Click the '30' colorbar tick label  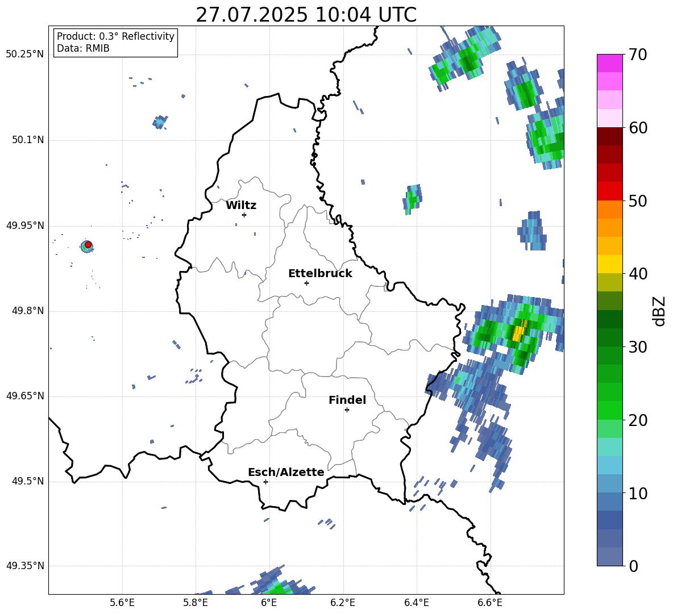tap(638, 347)
